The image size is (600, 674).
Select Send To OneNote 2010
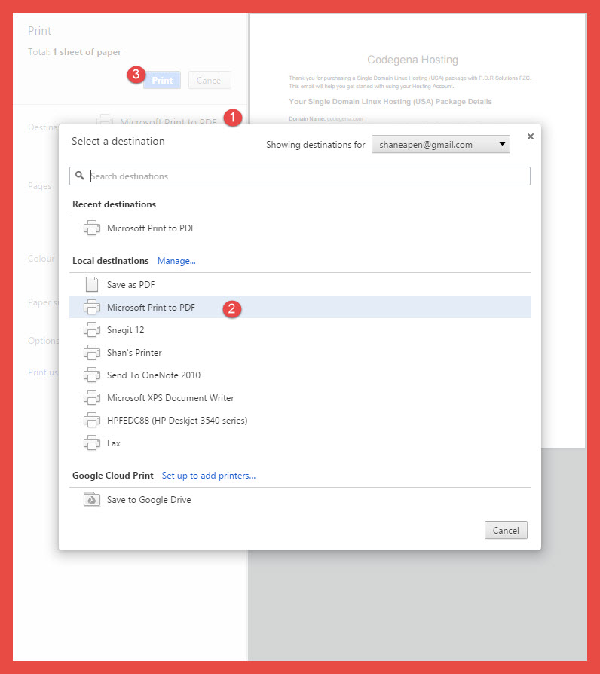click(299, 375)
